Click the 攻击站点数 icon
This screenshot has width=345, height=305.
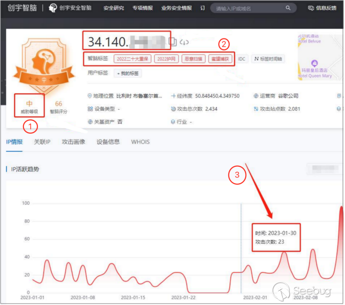[257, 109]
